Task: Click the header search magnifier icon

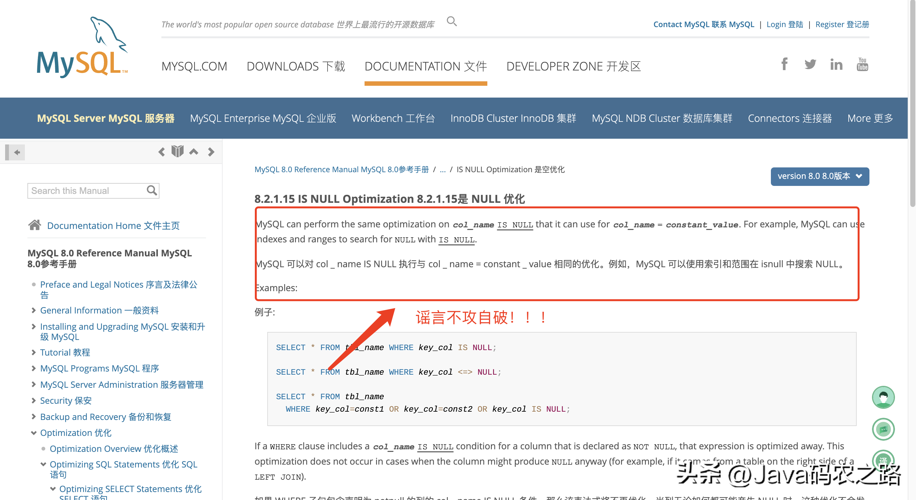Action: [x=452, y=21]
